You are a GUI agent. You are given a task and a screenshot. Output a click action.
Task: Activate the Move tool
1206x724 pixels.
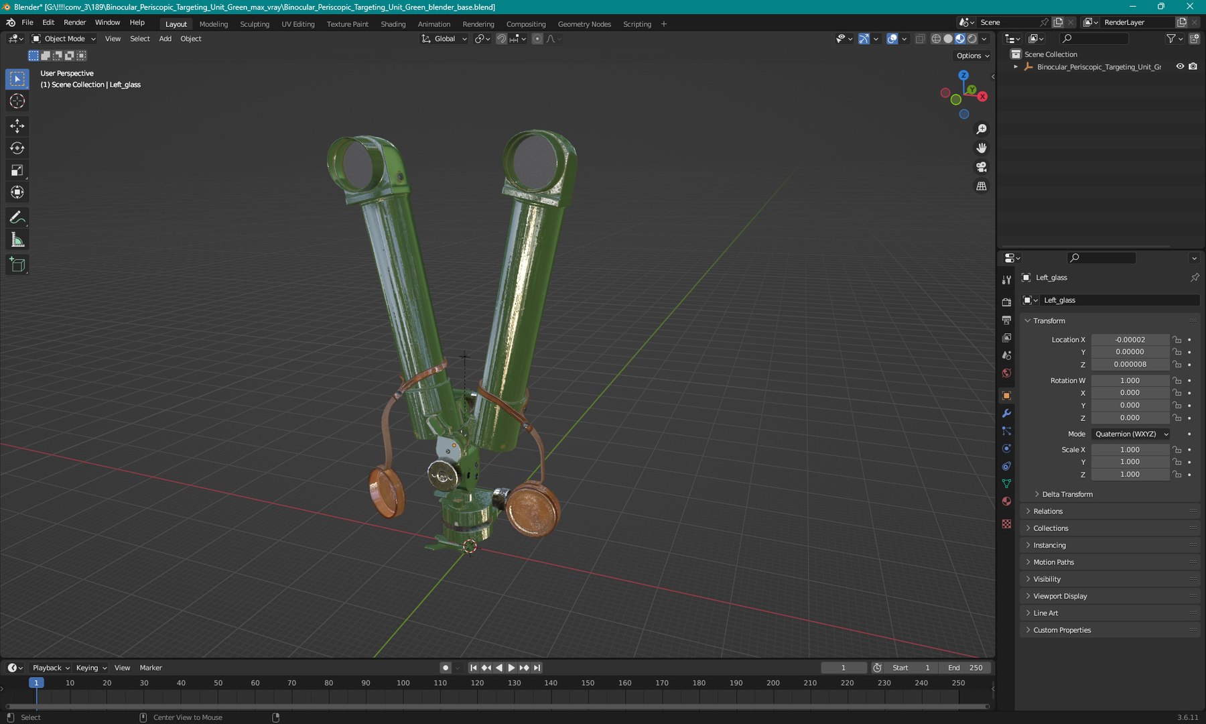pyautogui.click(x=17, y=126)
